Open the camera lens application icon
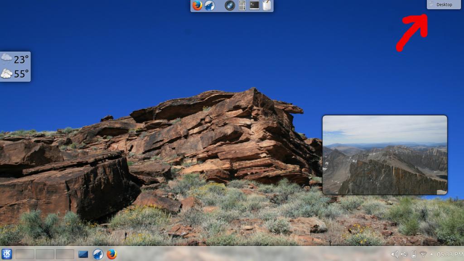Image resolution: width=464 pixels, height=261 pixels. coord(230,5)
